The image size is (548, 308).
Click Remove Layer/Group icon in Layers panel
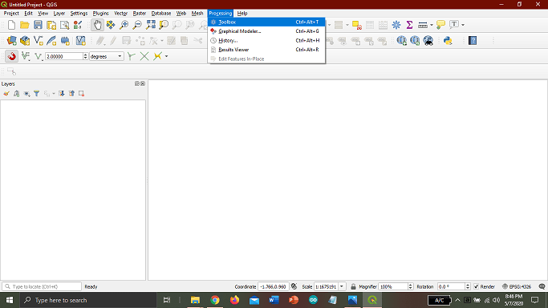pos(81,94)
